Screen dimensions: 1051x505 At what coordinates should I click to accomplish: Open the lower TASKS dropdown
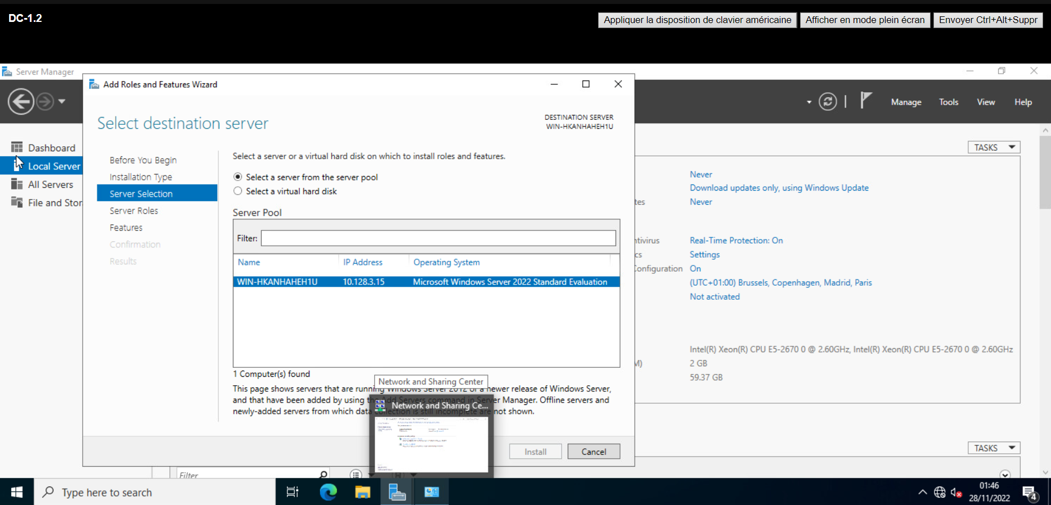tap(994, 448)
